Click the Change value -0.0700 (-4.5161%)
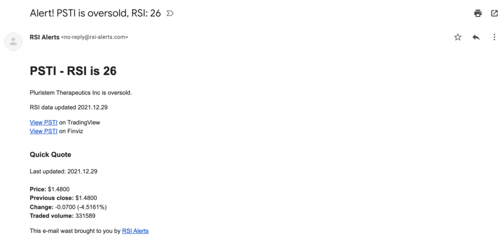 coord(81,207)
